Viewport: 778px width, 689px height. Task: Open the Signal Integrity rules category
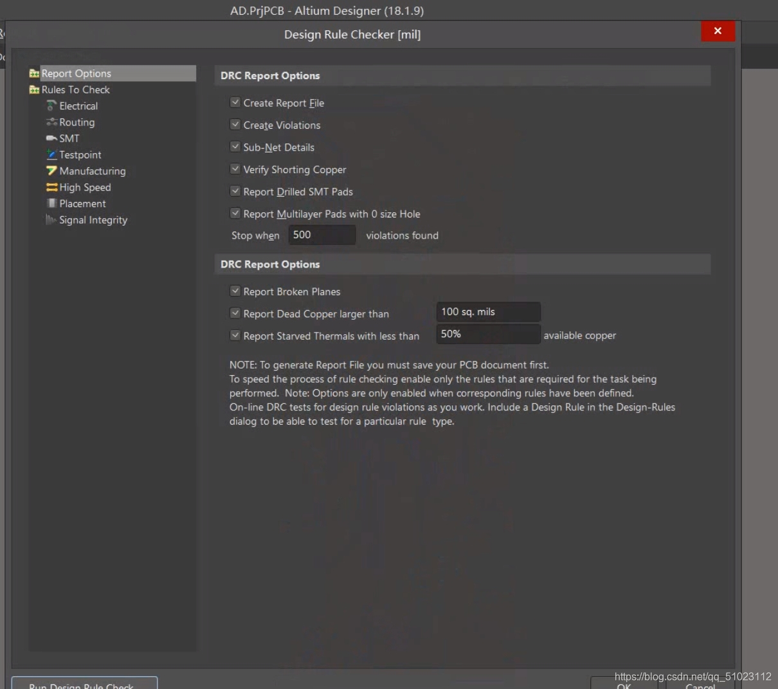[x=93, y=220]
